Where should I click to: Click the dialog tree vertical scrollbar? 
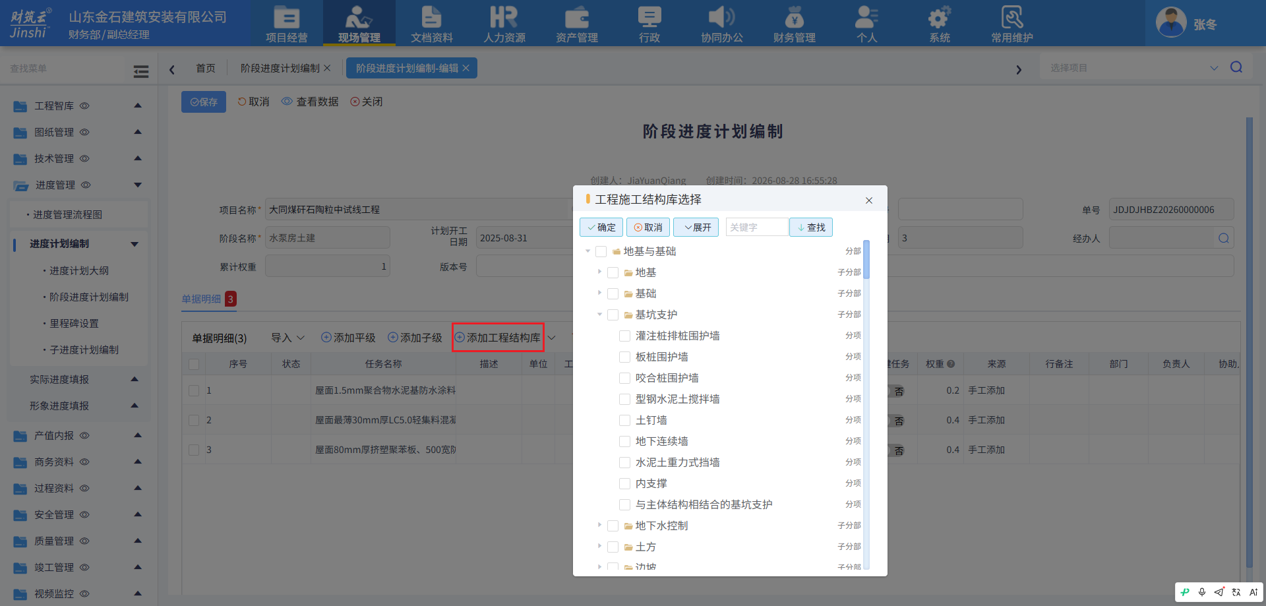[x=866, y=260]
